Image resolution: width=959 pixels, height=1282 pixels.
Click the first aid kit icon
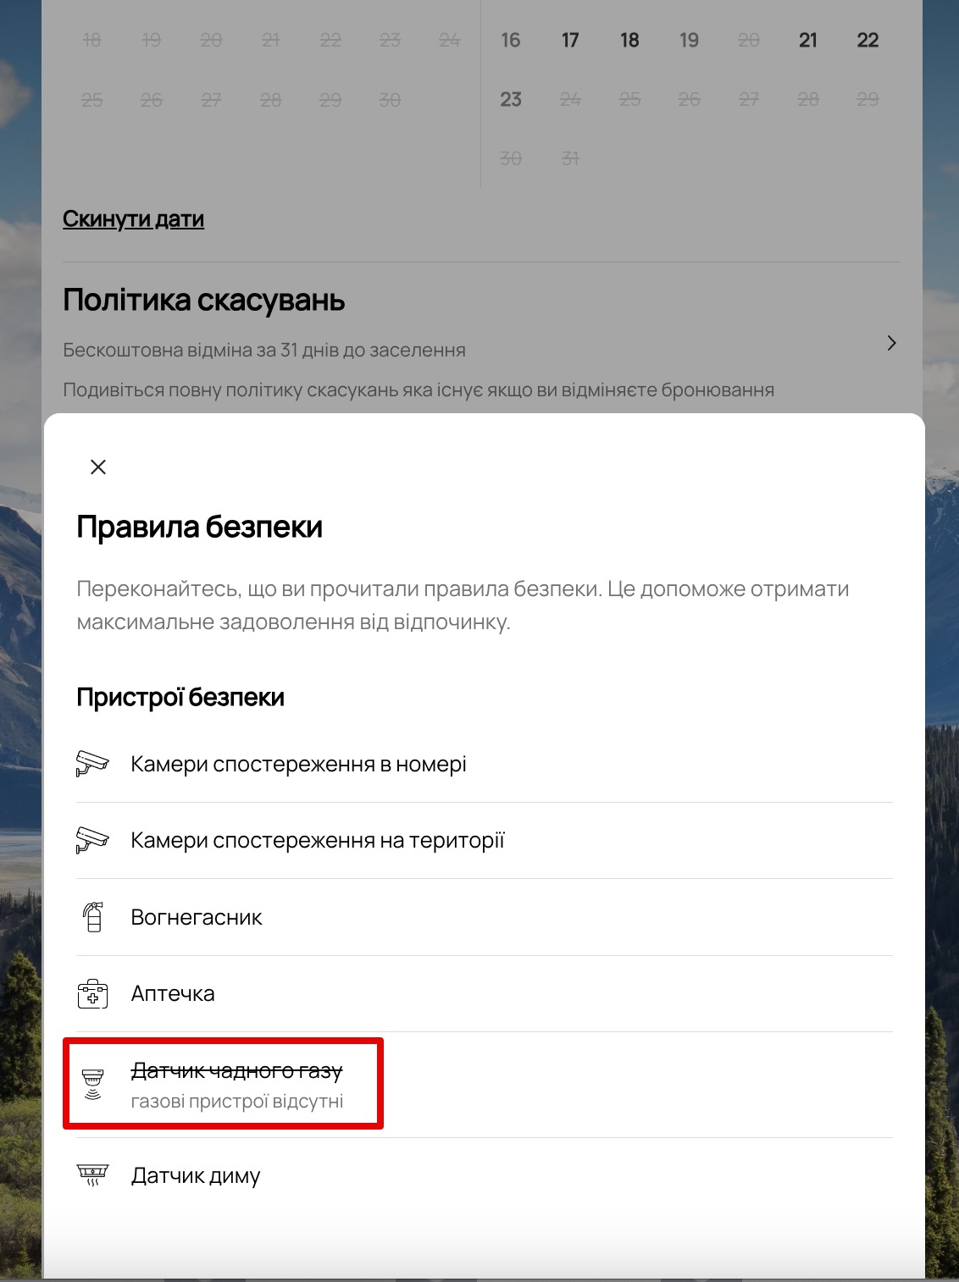[x=92, y=993]
